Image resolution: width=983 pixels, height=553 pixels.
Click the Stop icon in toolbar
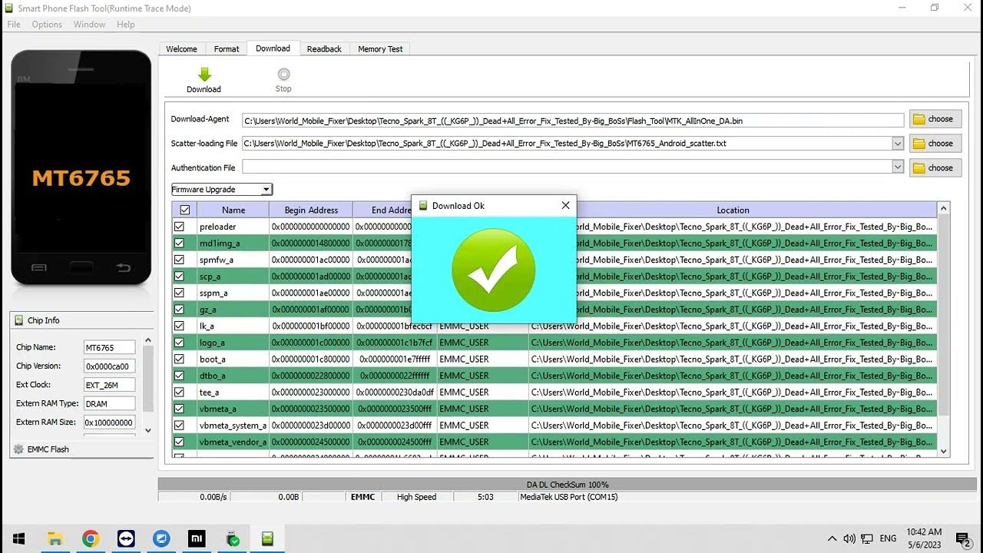point(283,75)
